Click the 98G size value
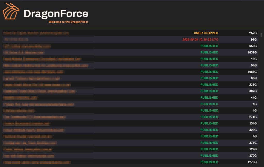 (x=254, y=78)
